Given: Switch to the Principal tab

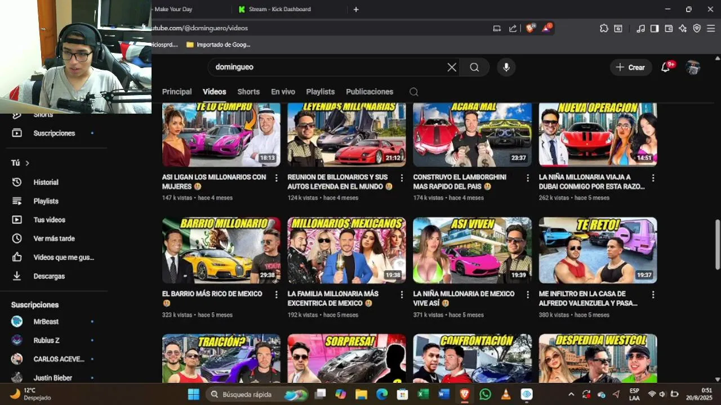Looking at the screenshot, I should point(177,92).
